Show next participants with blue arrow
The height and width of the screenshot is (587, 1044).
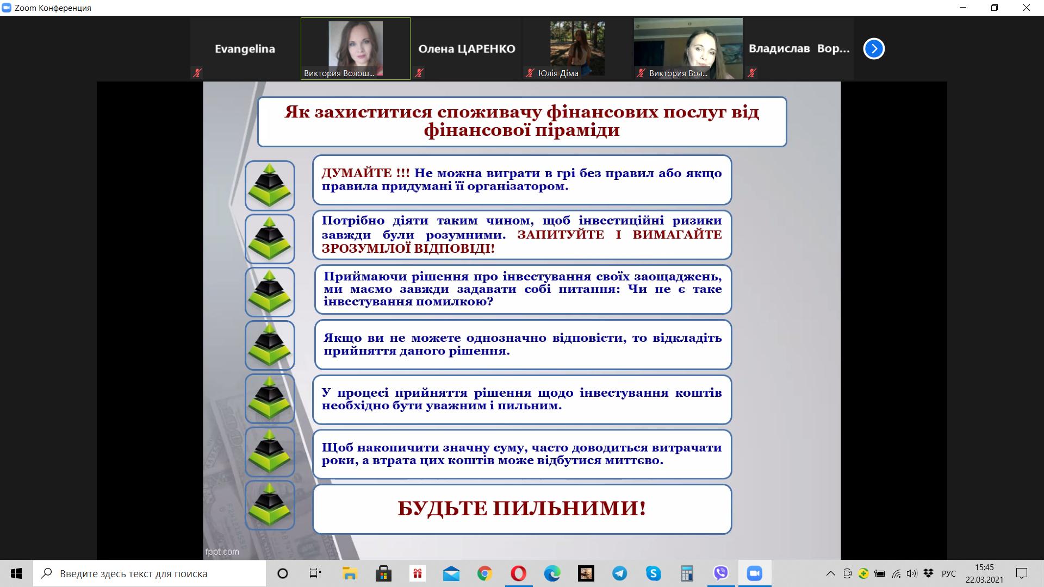pyautogui.click(x=874, y=49)
